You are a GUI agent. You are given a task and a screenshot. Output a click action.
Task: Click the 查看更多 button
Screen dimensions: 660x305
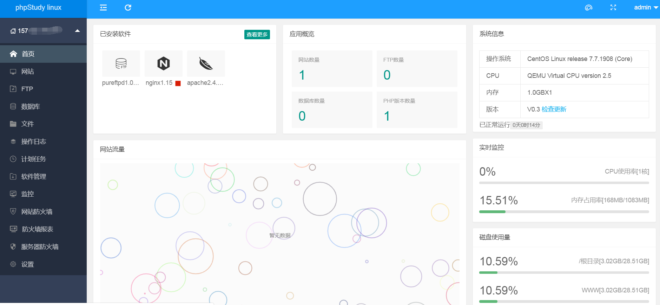coord(257,34)
